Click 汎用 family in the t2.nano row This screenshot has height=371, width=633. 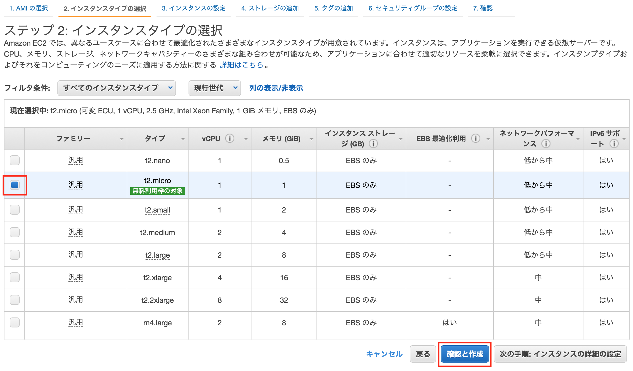[76, 160]
